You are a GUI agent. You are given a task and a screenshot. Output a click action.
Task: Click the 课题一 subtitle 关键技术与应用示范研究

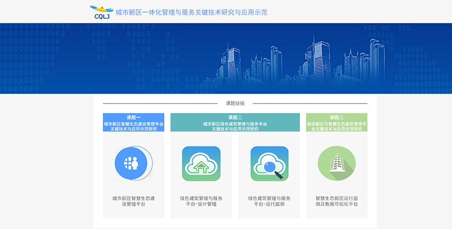(x=134, y=129)
